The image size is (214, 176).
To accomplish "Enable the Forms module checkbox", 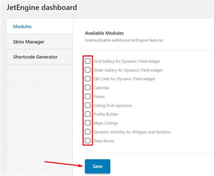I will (88, 97).
